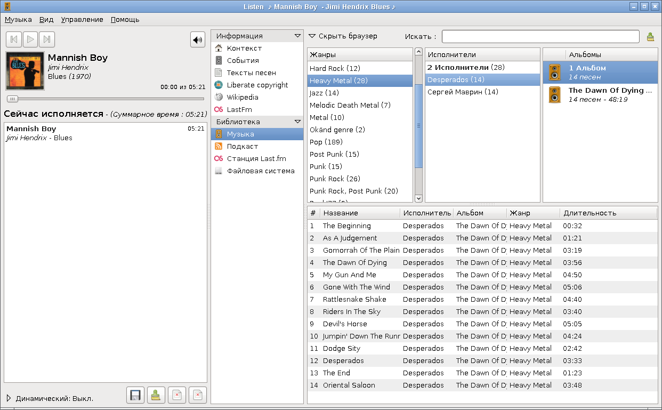Select the Hard Rock (12) genre

click(x=360, y=68)
